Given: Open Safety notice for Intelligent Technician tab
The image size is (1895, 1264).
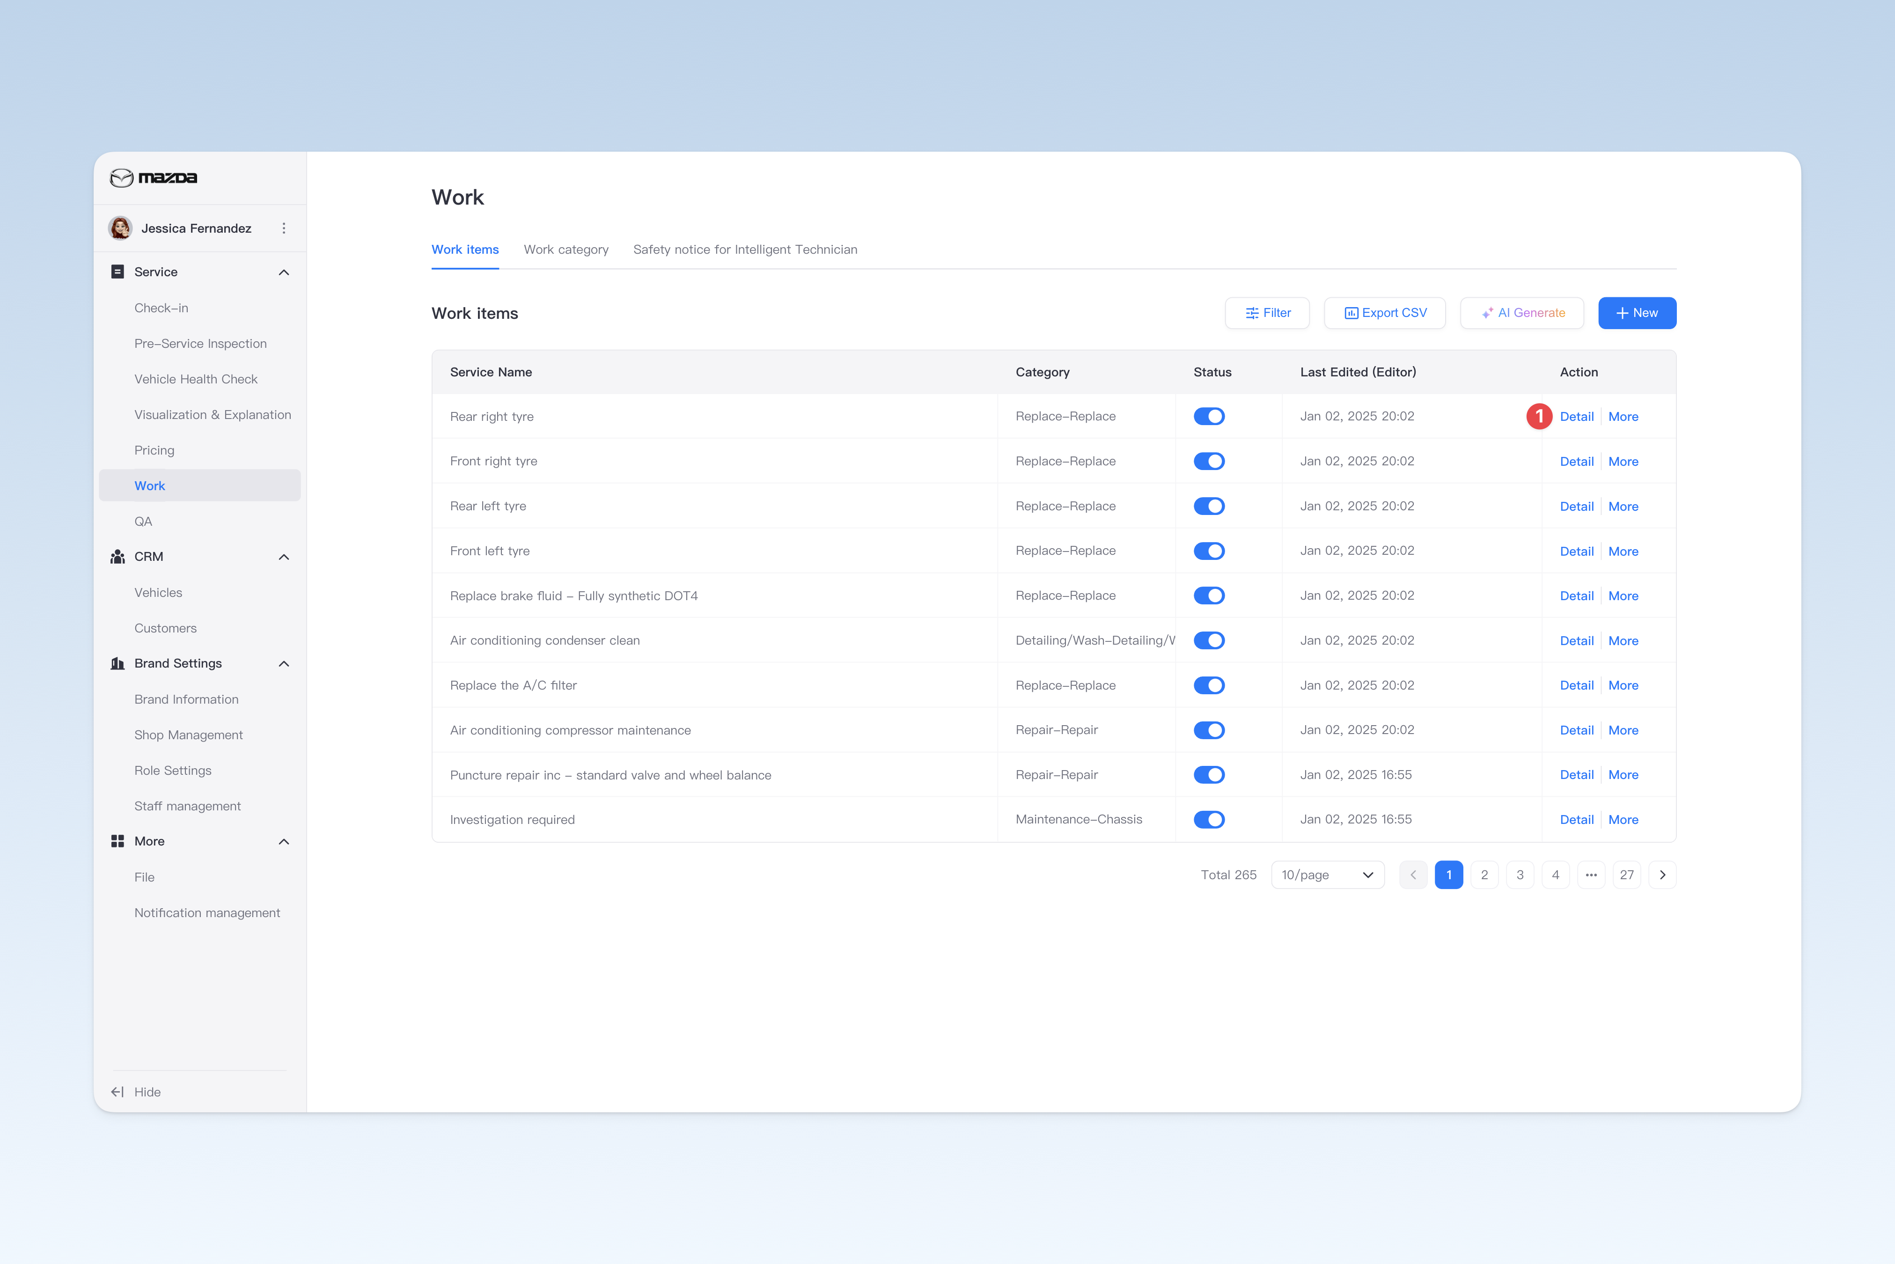Looking at the screenshot, I should (x=745, y=250).
